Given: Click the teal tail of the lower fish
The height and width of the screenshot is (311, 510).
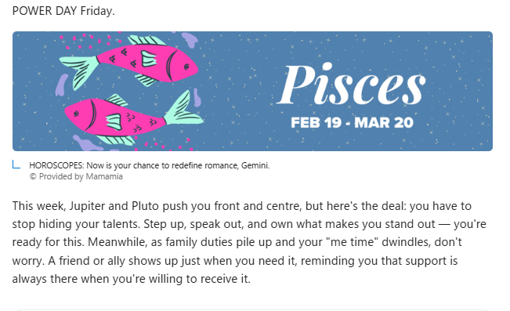Looking at the screenshot, I should [184, 108].
